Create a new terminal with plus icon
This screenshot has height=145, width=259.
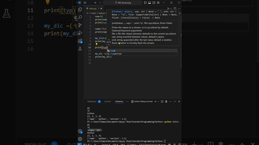[x=155, y=101]
